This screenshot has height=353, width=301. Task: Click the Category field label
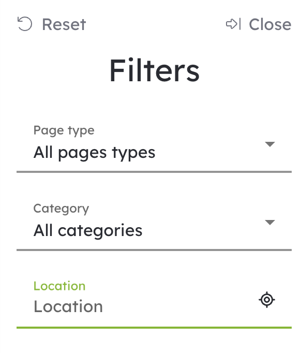click(61, 209)
